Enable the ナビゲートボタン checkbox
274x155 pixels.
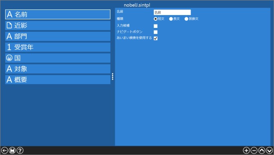(x=155, y=32)
